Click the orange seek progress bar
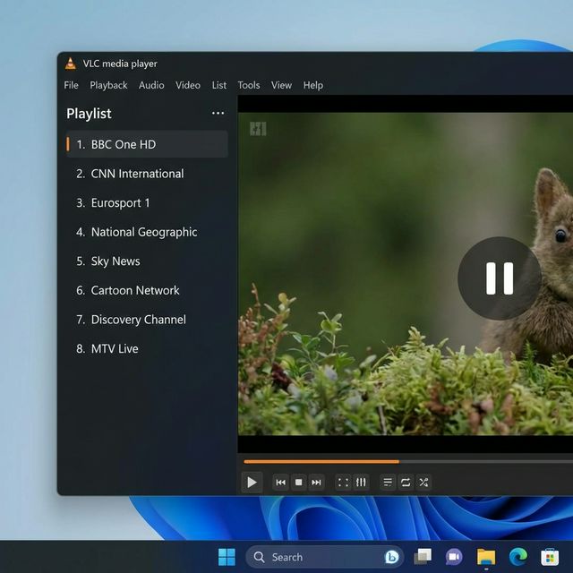 pyautogui.click(x=321, y=462)
